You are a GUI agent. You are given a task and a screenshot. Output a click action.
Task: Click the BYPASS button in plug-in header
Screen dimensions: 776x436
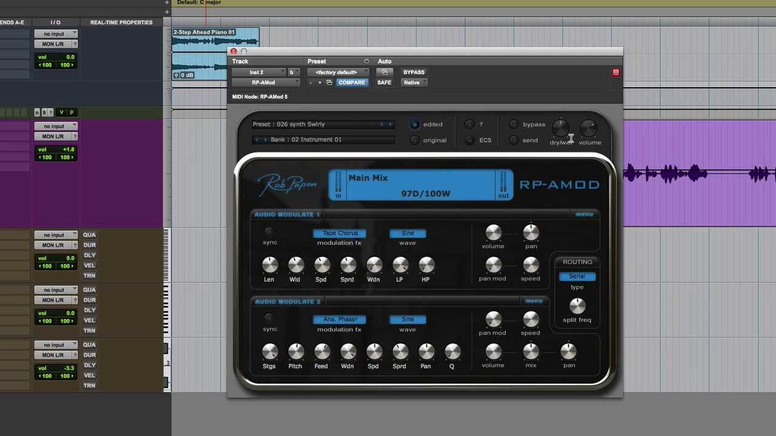click(x=414, y=73)
